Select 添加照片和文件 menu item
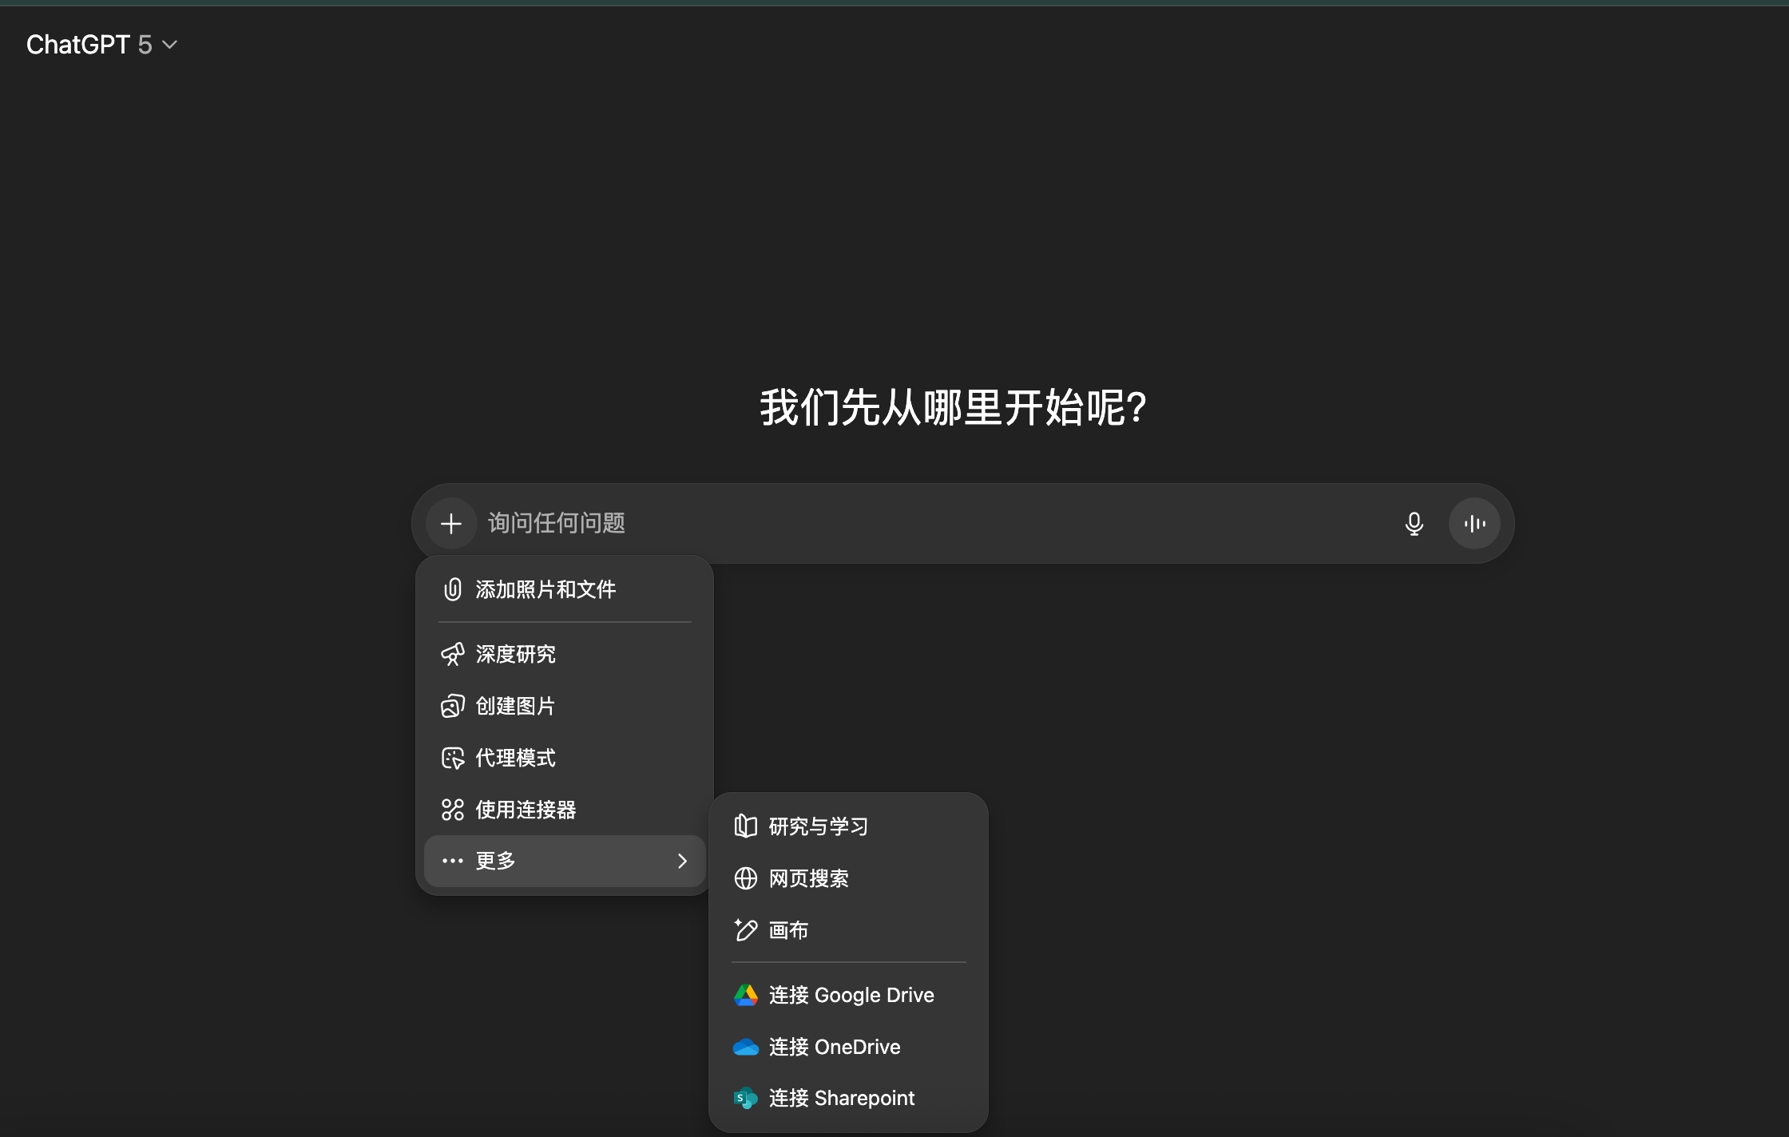 coord(545,589)
